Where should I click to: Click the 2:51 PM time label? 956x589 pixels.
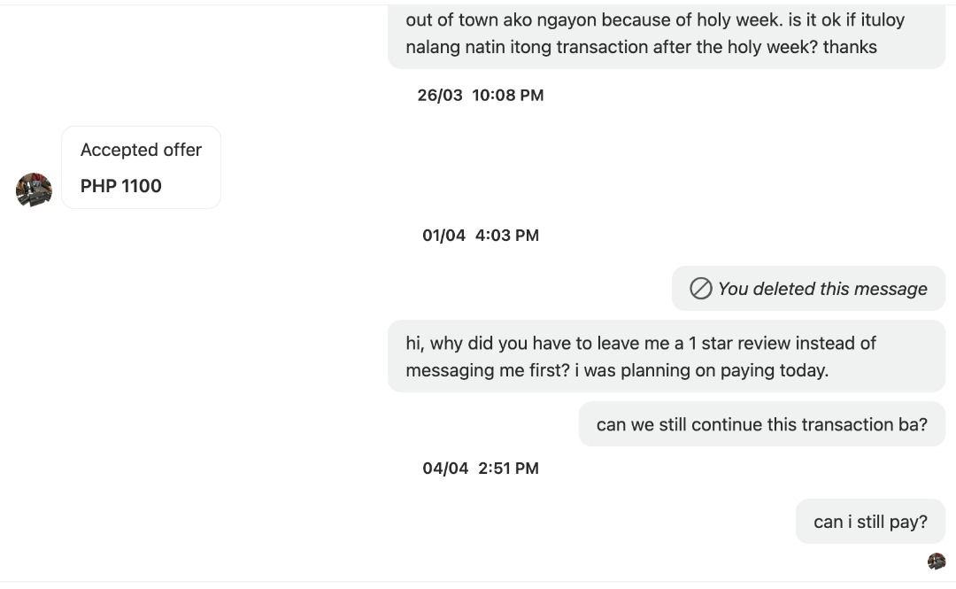508,468
